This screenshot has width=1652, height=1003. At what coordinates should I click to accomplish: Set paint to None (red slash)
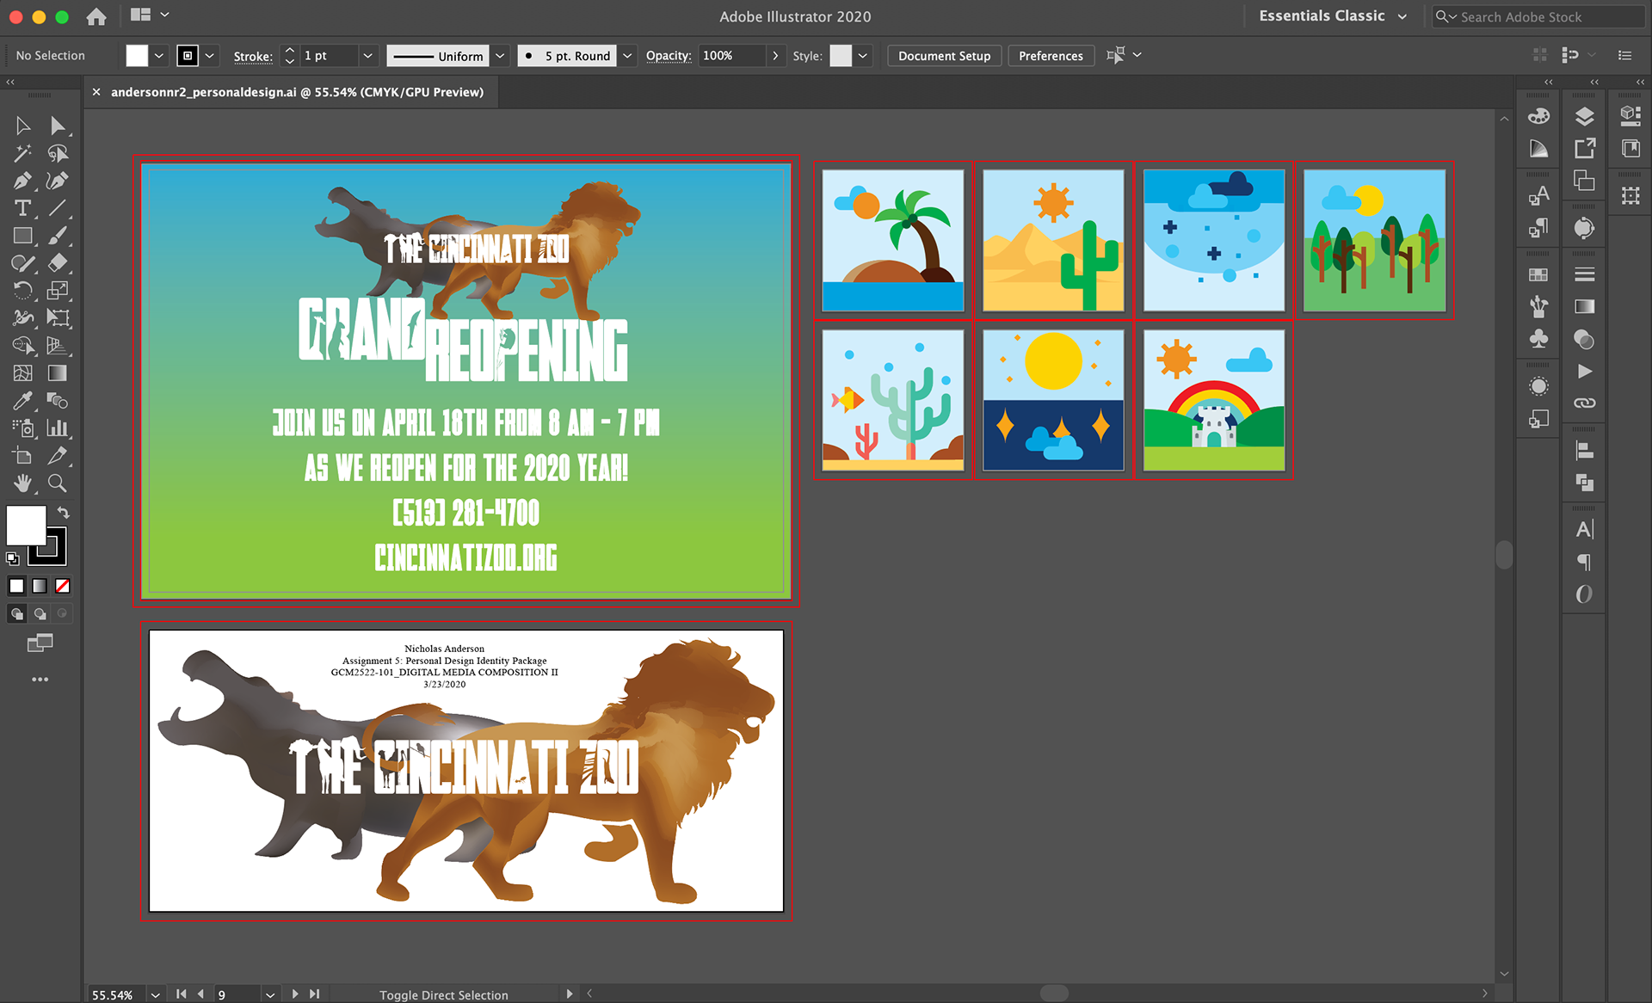click(x=63, y=586)
